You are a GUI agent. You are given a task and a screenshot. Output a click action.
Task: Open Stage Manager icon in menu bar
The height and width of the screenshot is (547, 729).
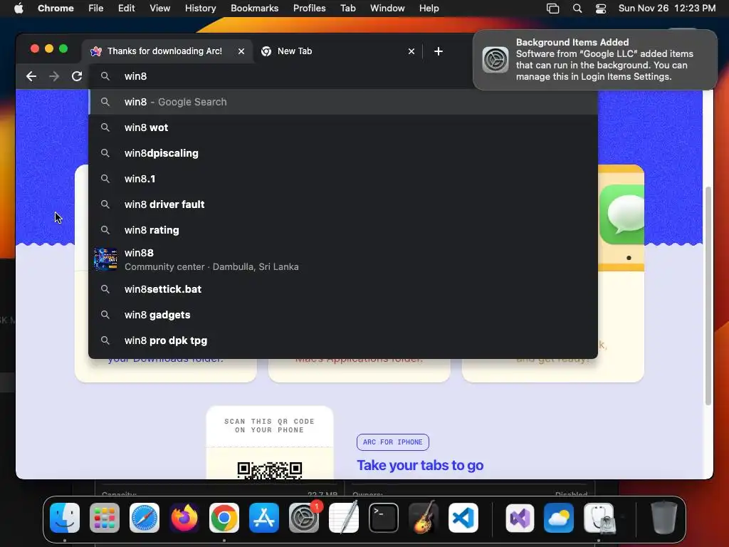[x=552, y=9]
